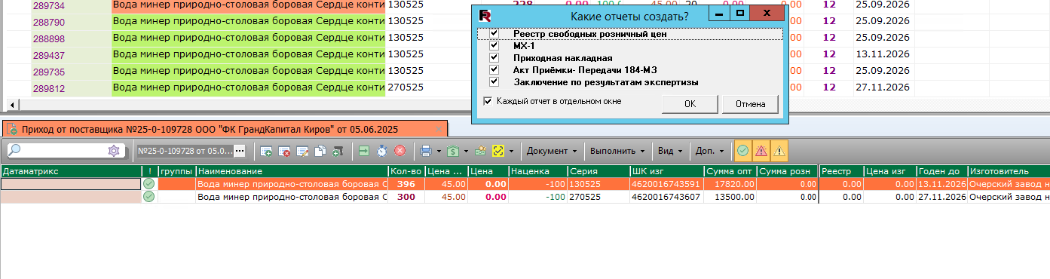Click the copy rows icon
Screen dimensions: 1050x279
tap(320, 151)
